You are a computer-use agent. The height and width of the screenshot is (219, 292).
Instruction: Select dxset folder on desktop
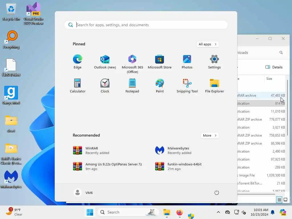coord(11,124)
